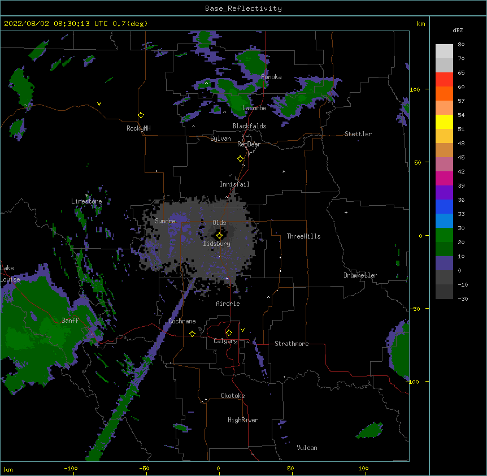Click the yellow 54 dBZ legend swatch
This screenshot has width=487, height=476.
point(444,122)
